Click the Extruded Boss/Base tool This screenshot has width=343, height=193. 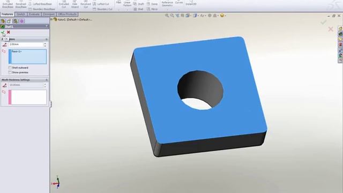(x=8, y=4)
